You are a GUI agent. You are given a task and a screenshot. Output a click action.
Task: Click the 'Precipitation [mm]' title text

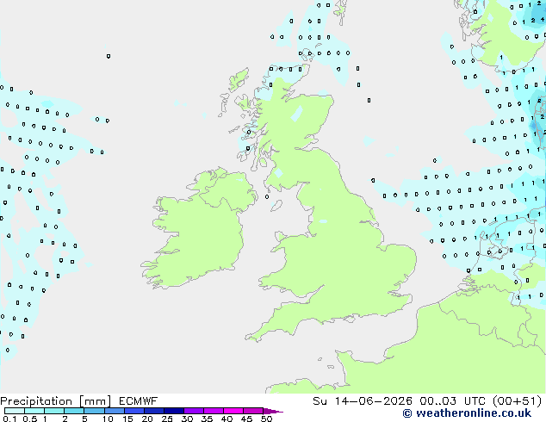pos(56,401)
